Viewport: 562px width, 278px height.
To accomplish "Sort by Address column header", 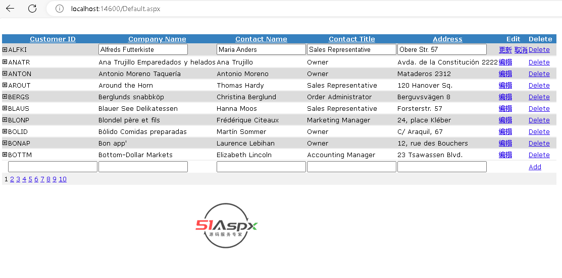I will (448, 39).
